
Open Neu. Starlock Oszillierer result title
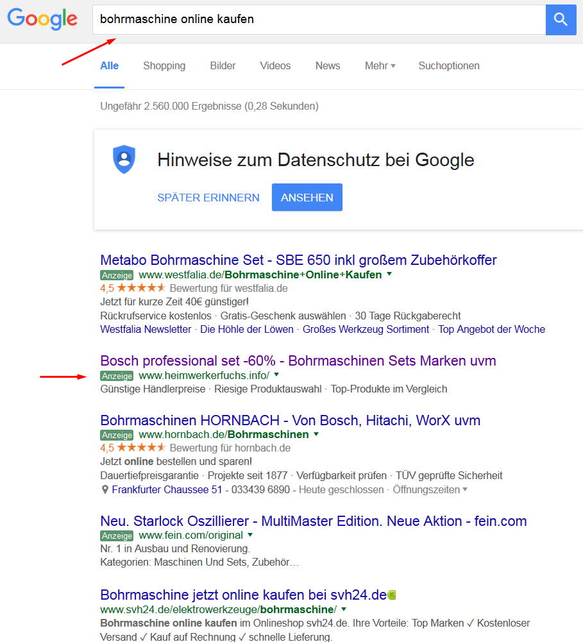[314, 521]
